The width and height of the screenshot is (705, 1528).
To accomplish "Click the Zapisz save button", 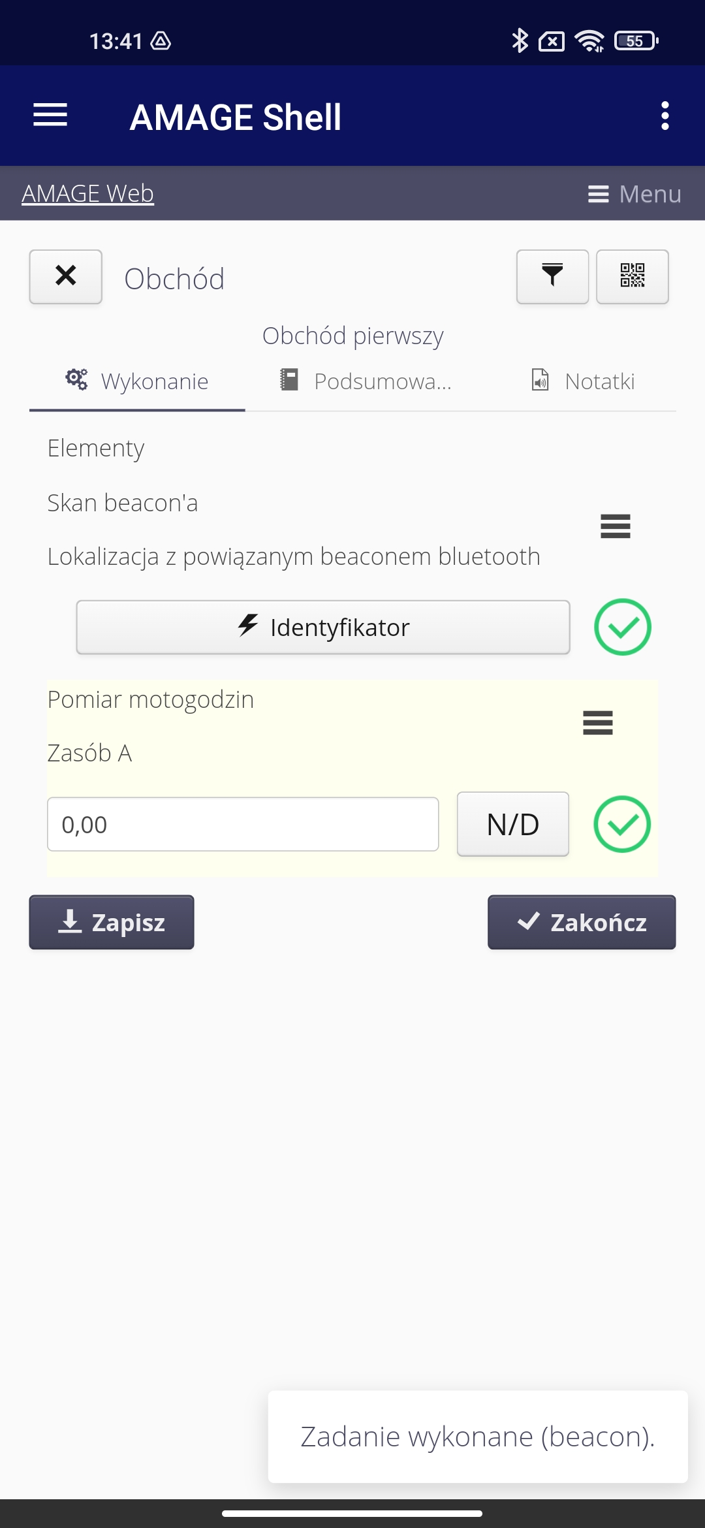I will [x=112, y=922].
